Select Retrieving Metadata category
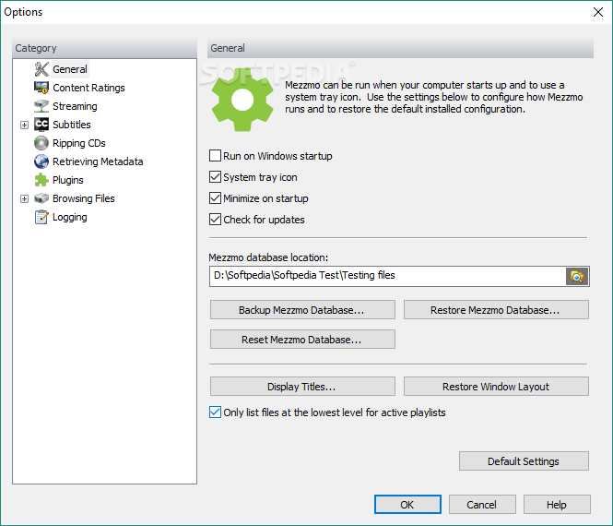This screenshot has width=613, height=526. coord(98,161)
